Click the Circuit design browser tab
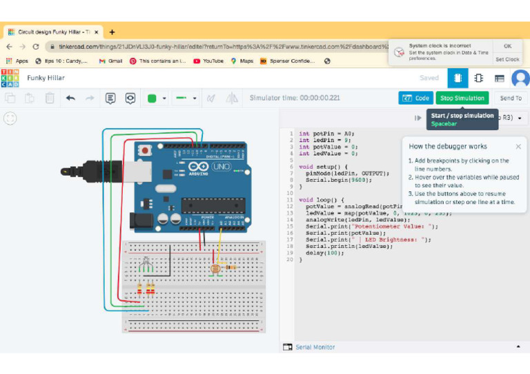This screenshot has height=374, width=530. 52,32
